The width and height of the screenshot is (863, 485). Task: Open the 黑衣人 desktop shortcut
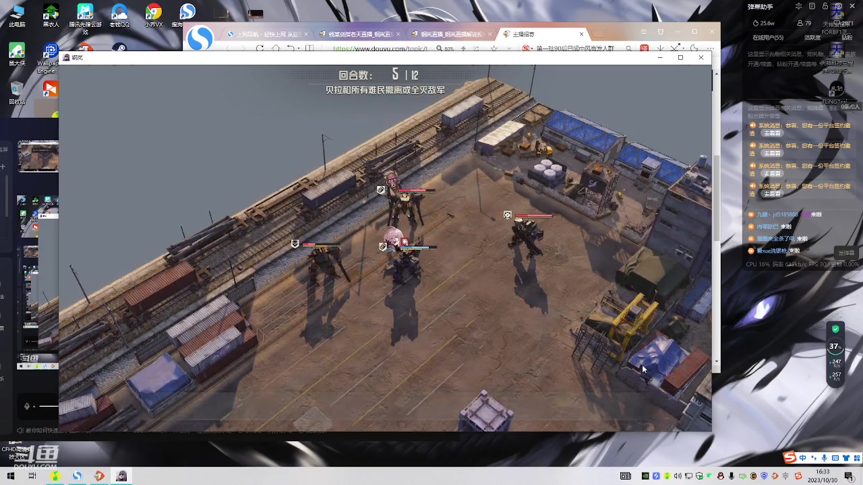(x=51, y=15)
